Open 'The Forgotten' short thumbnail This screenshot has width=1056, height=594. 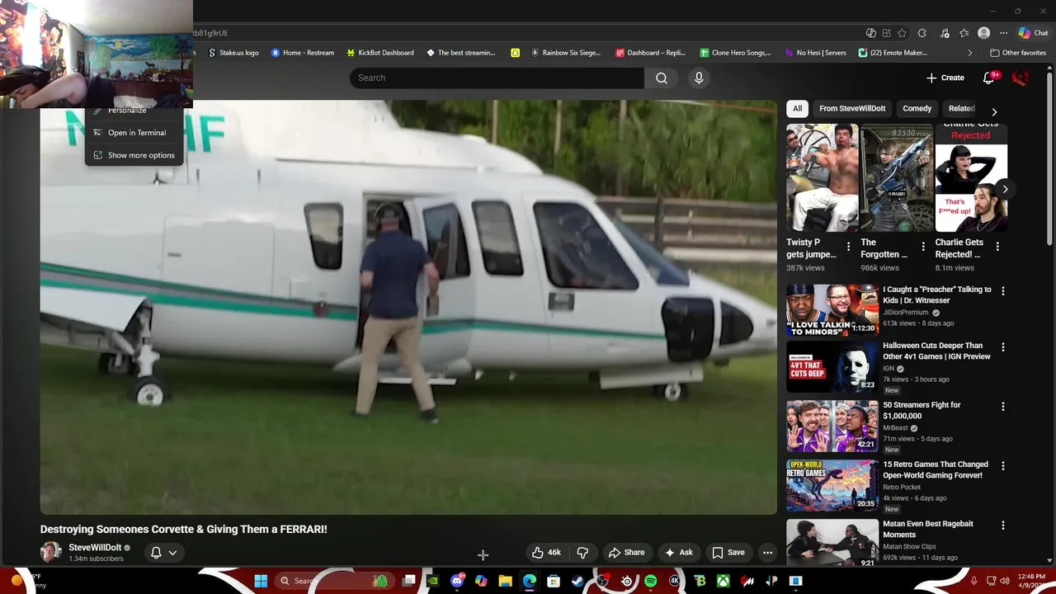(x=896, y=178)
